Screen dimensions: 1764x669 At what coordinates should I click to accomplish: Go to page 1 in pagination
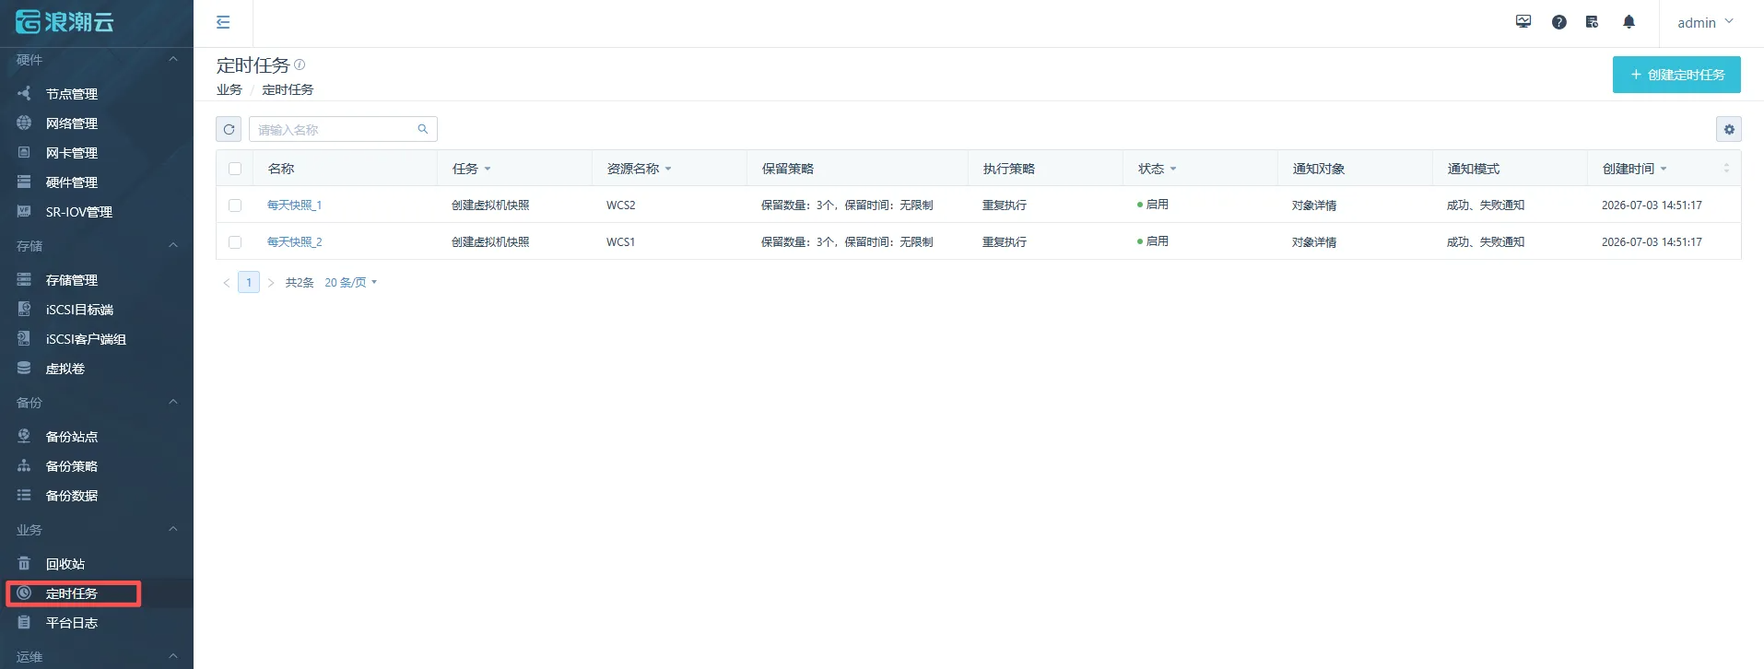pos(249,282)
